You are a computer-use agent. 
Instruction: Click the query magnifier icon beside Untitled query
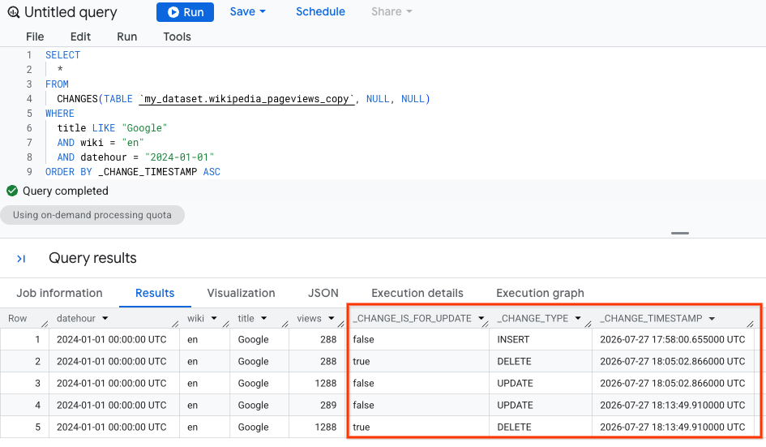13,12
